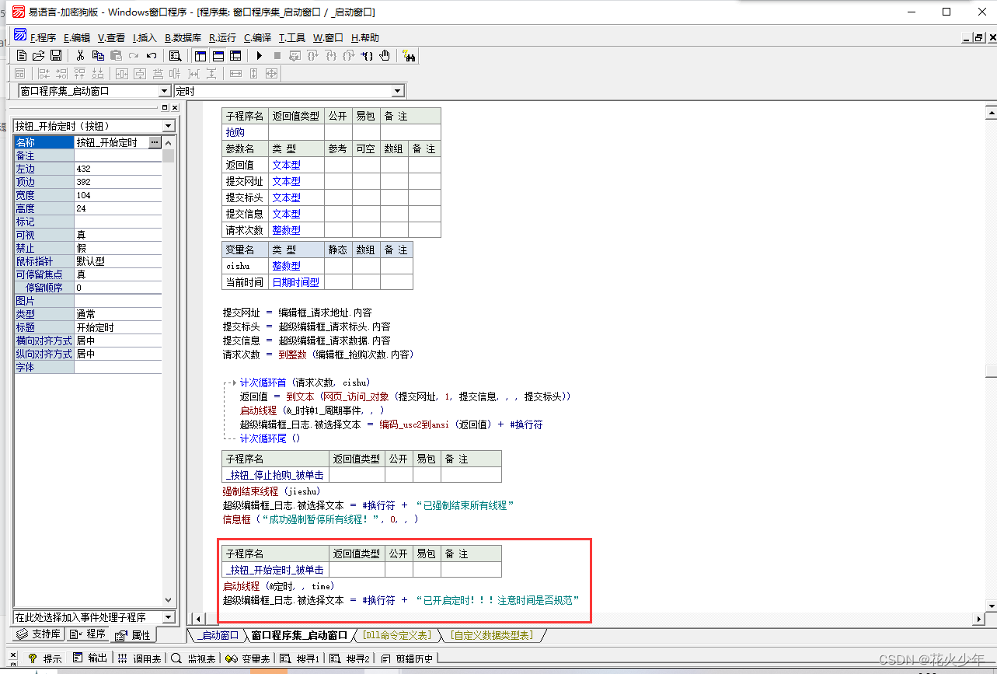The width and height of the screenshot is (997, 674).
Task: Create a new file via toolbar icon
Action: click(22, 55)
